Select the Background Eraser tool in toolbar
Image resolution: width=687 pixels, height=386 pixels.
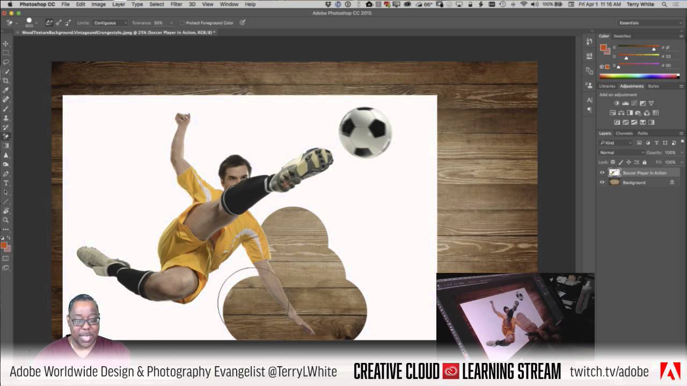pyautogui.click(x=6, y=136)
